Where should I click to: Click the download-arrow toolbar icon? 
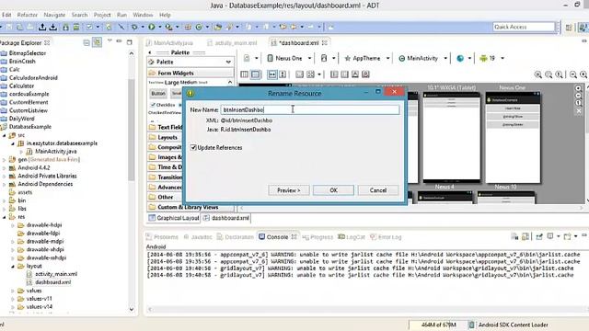53,27
